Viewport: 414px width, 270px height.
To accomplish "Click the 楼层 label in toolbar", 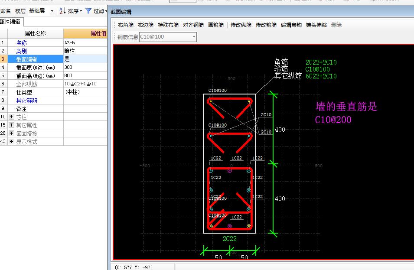I will tap(20, 11).
